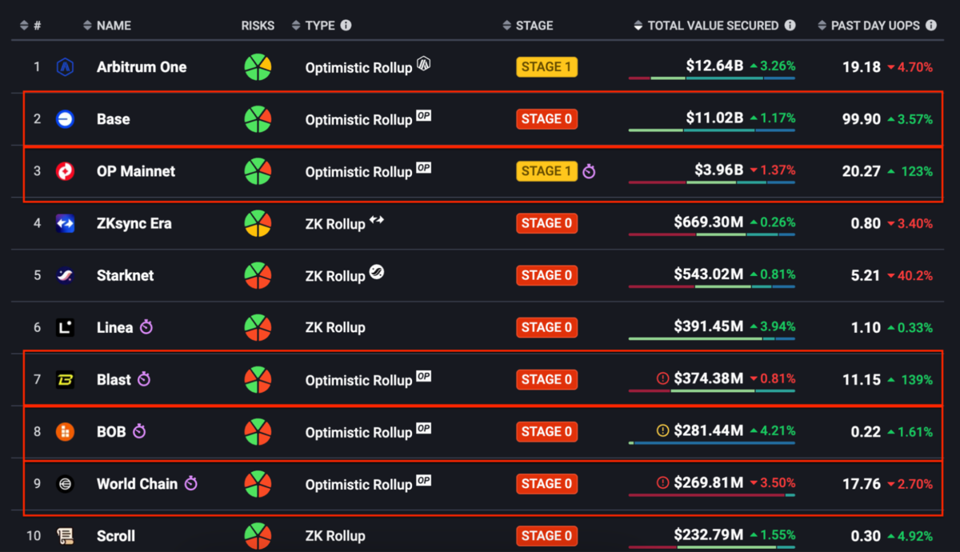Click the Base logo icon

pos(65,119)
